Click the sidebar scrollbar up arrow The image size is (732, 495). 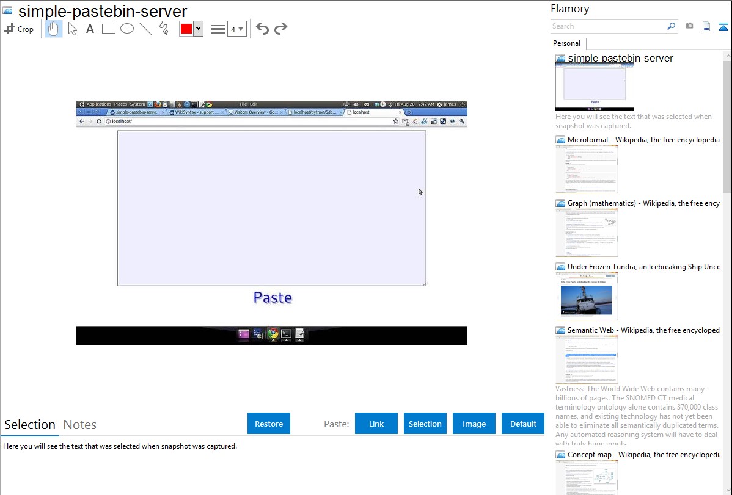click(728, 56)
